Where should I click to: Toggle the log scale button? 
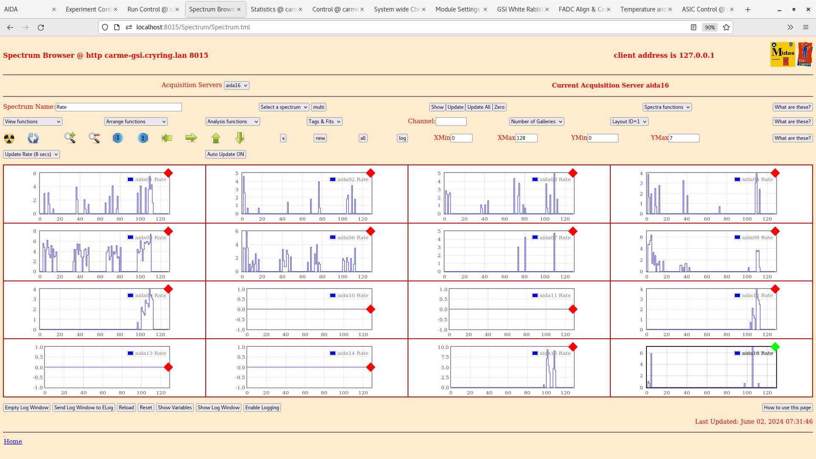click(x=402, y=138)
